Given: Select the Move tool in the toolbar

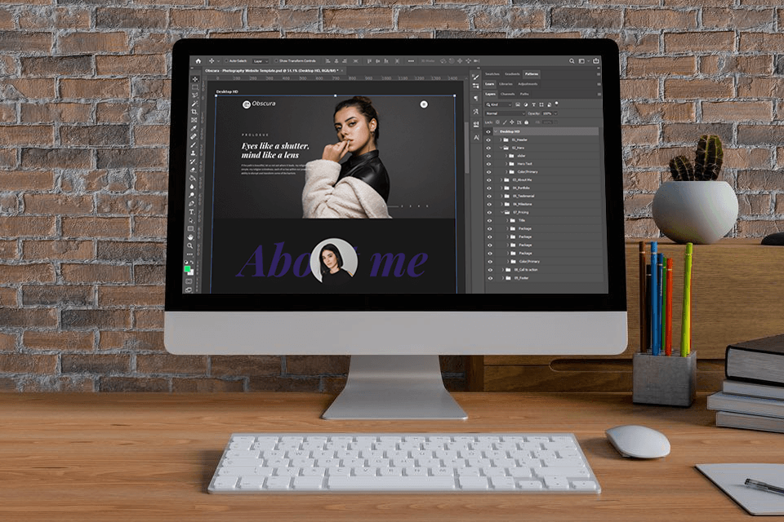Looking at the screenshot, I should pos(195,79).
